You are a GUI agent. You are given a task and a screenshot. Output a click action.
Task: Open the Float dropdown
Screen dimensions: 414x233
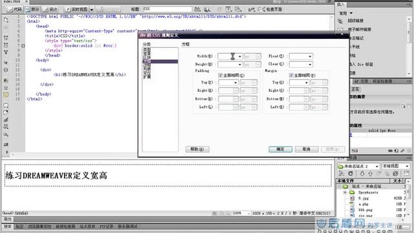[x=310, y=56]
